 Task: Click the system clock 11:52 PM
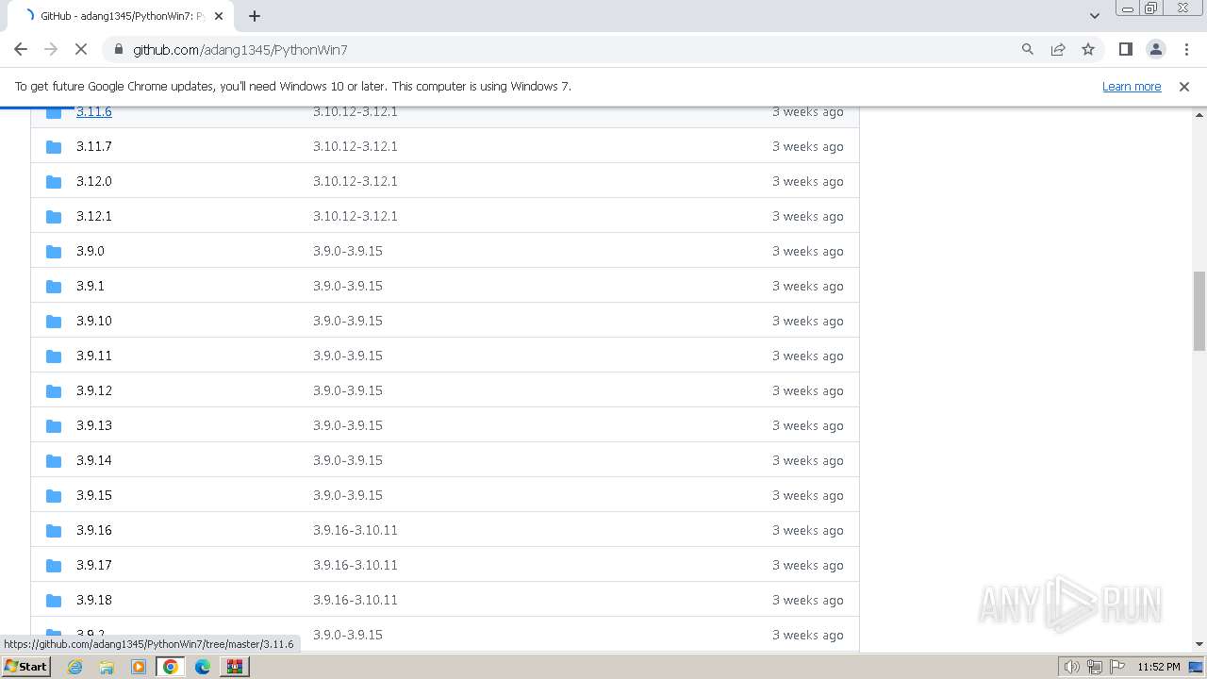tap(1159, 667)
